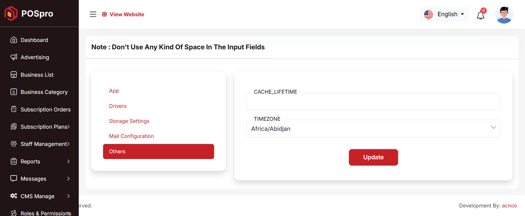Click the Dashboard home icon

[x=14, y=40]
